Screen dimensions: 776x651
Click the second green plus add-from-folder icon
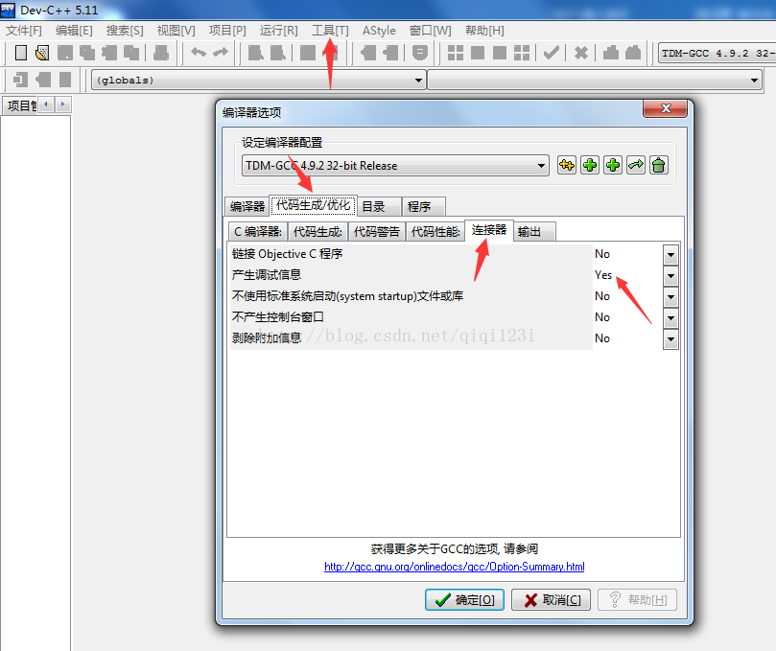(x=613, y=165)
